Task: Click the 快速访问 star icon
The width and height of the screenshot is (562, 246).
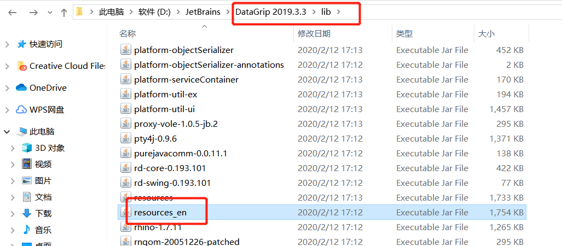Action: click(x=22, y=44)
